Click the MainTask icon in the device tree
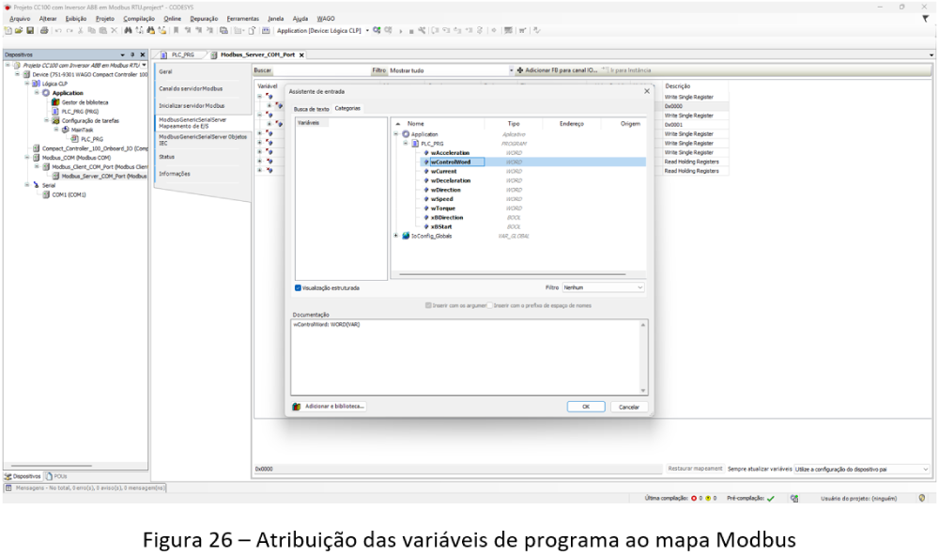Image resolution: width=939 pixels, height=556 pixels. (67, 130)
